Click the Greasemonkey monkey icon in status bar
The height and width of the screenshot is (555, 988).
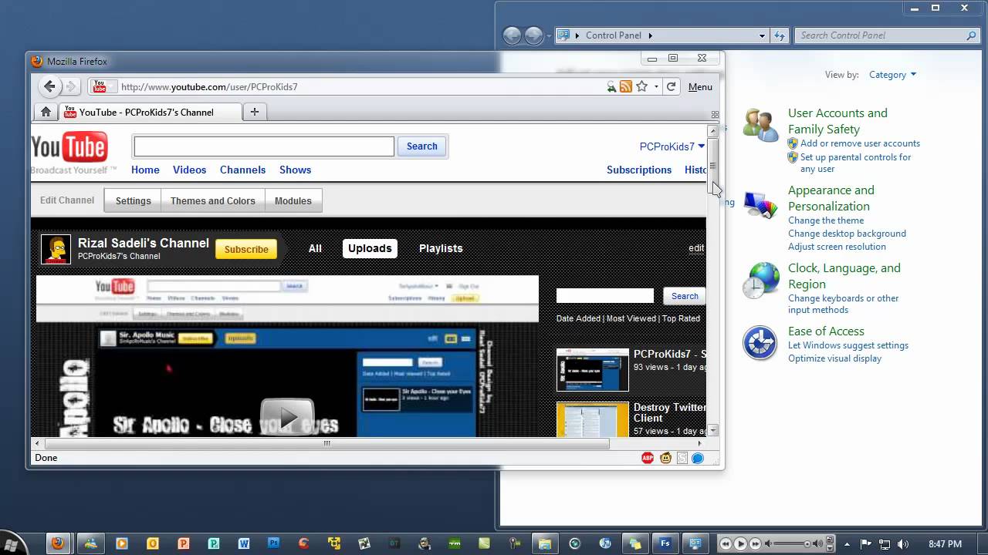point(665,458)
